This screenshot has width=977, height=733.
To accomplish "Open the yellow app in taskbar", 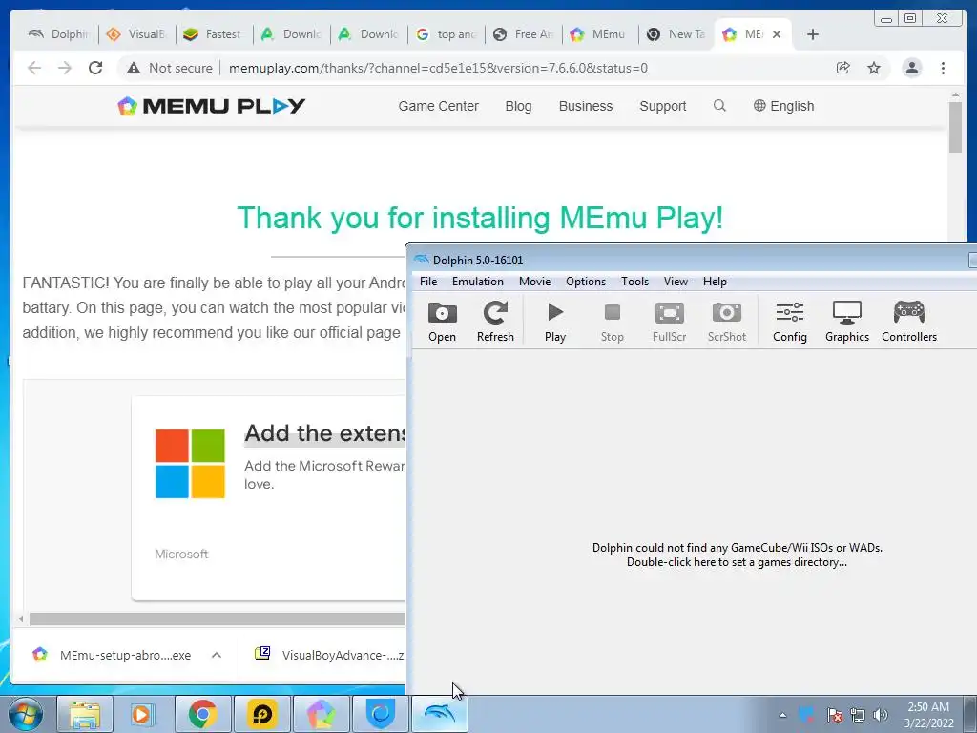I will (262, 714).
